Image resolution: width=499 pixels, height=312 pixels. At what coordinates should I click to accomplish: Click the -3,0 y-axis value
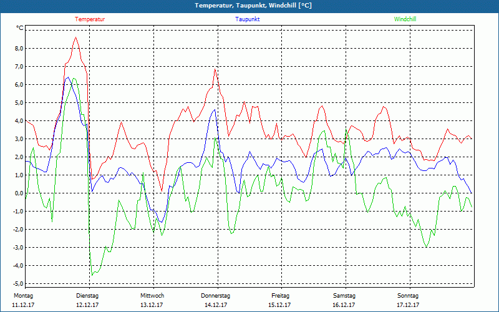click(18, 248)
